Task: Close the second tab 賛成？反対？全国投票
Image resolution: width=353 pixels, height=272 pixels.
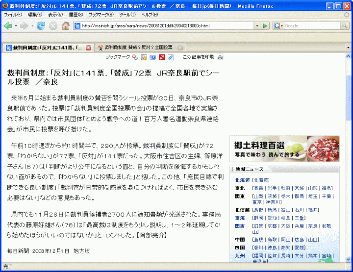Action: (x=180, y=48)
